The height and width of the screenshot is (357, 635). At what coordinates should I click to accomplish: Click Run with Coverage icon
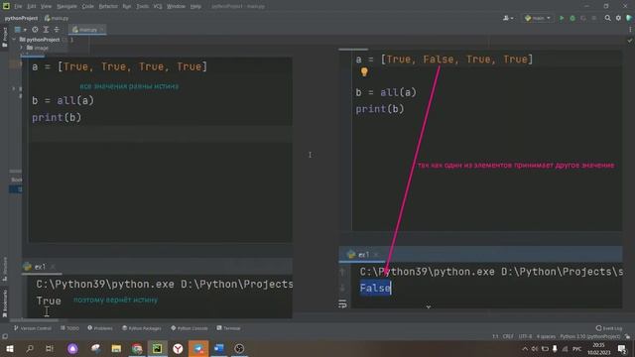(583, 18)
